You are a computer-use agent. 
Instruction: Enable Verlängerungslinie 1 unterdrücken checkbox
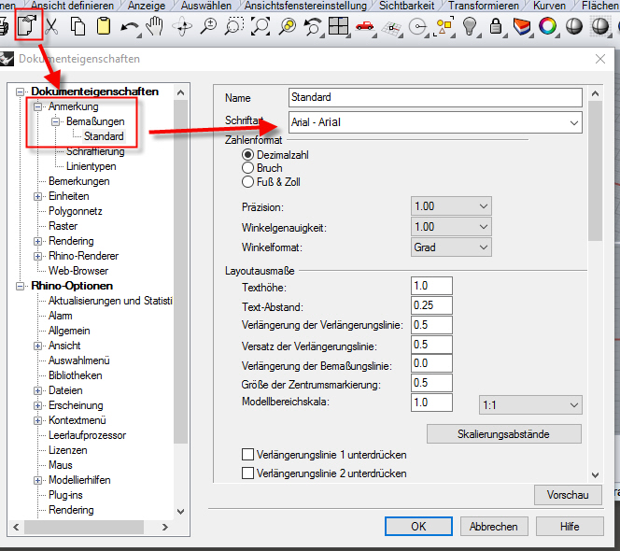tap(248, 455)
